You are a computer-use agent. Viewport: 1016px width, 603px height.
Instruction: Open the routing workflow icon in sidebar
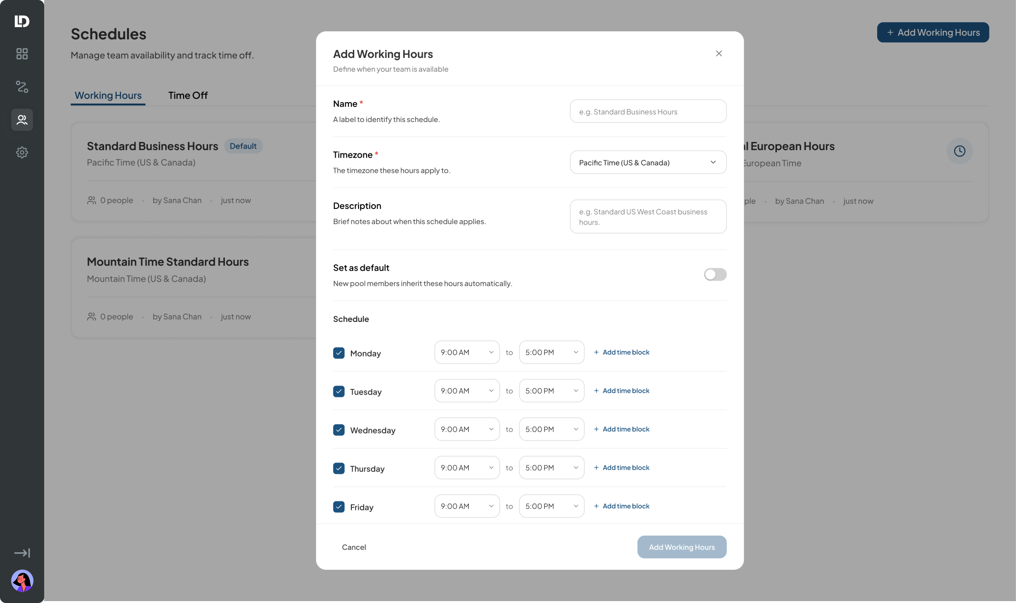22,86
